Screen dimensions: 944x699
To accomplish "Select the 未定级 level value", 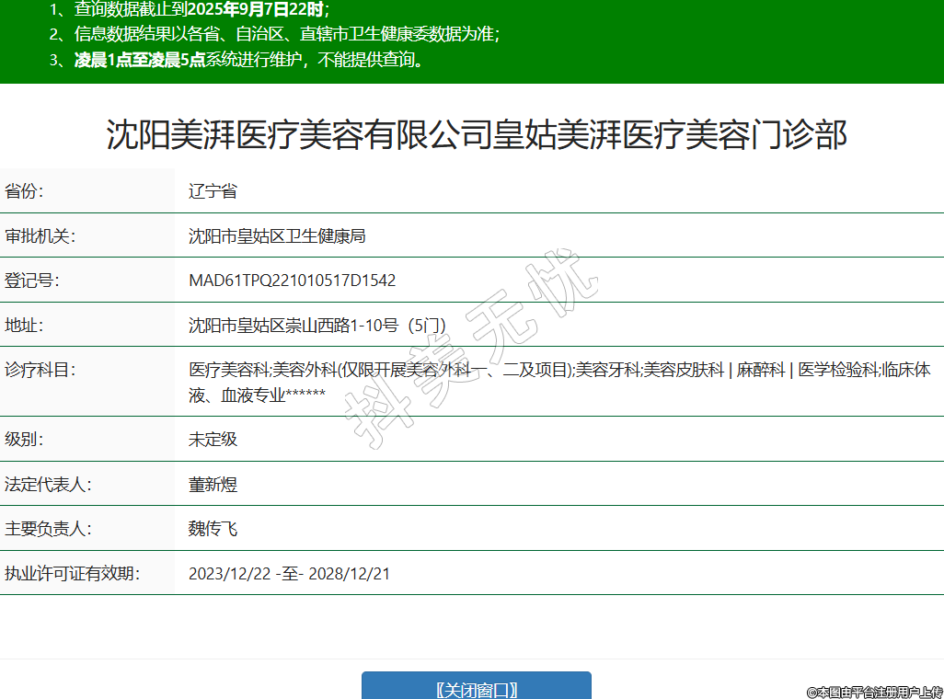I will (213, 439).
